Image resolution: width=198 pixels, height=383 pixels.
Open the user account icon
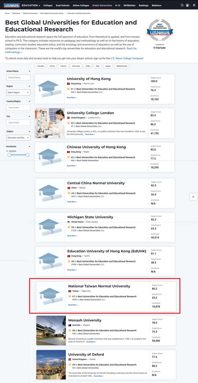187,5
